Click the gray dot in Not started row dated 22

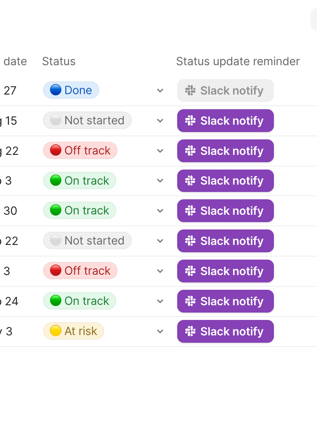(x=55, y=240)
